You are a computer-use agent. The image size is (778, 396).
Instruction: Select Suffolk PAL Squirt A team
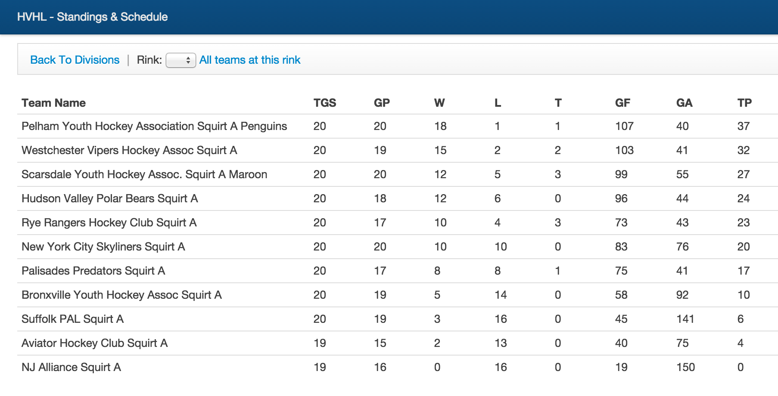[72, 319]
